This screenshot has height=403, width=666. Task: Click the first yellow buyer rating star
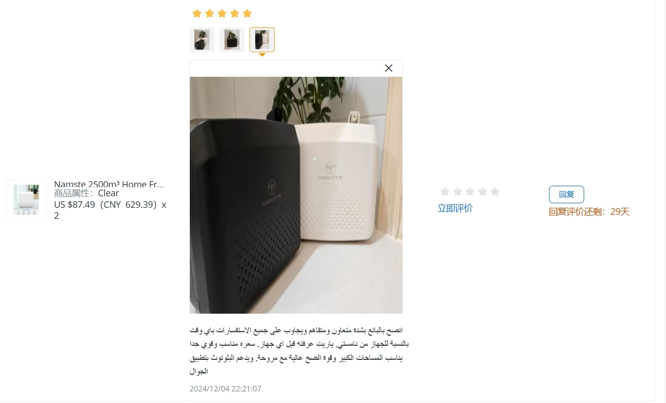[197, 14]
